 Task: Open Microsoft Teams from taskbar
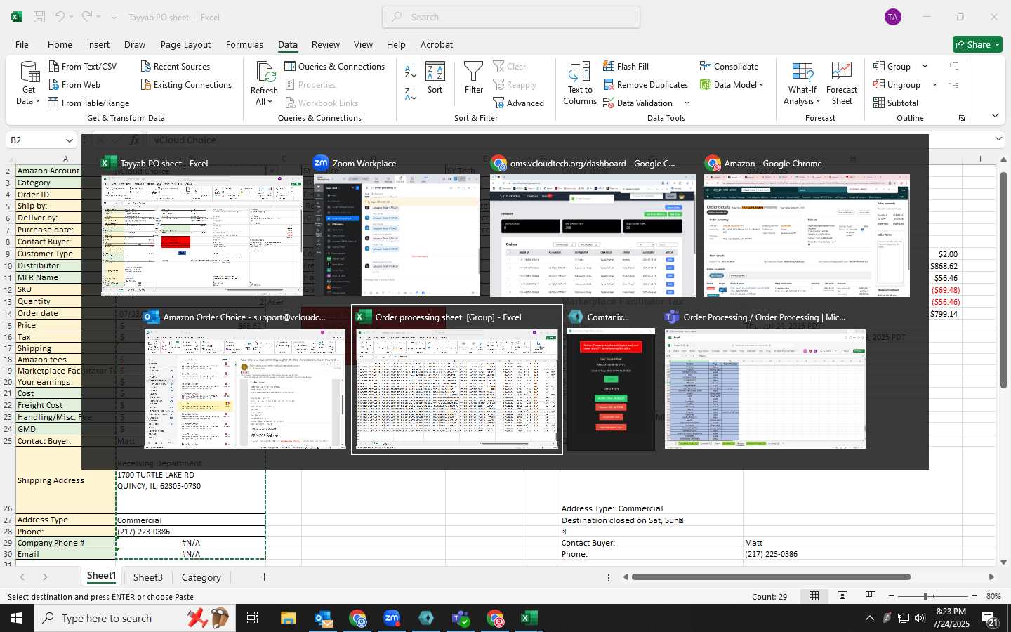coord(461,618)
